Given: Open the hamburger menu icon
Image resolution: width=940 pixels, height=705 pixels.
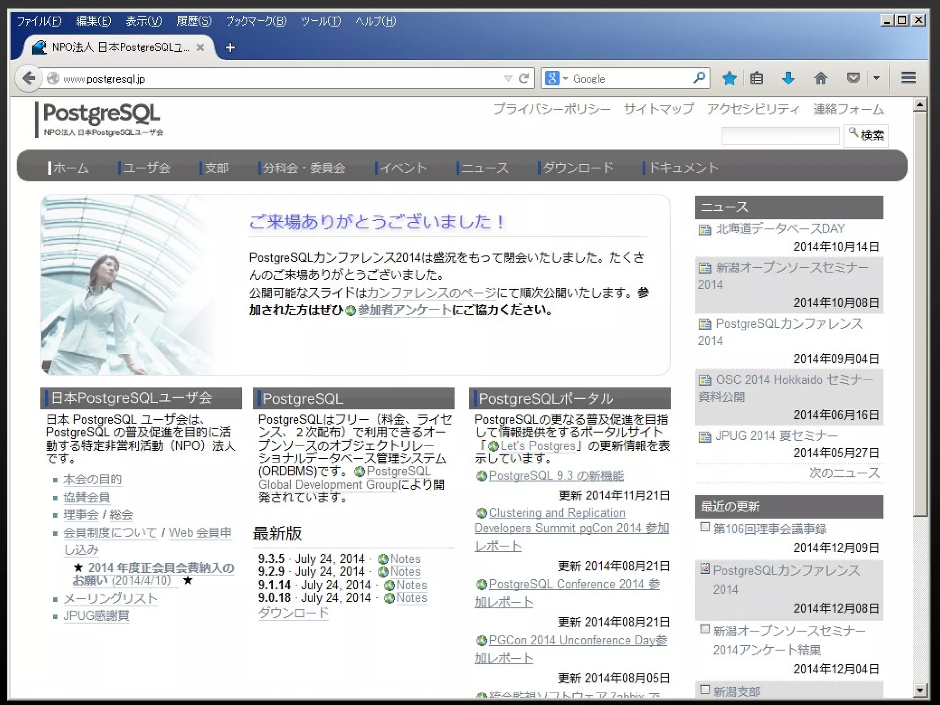Looking at the screenshot, I should point(908,78).
